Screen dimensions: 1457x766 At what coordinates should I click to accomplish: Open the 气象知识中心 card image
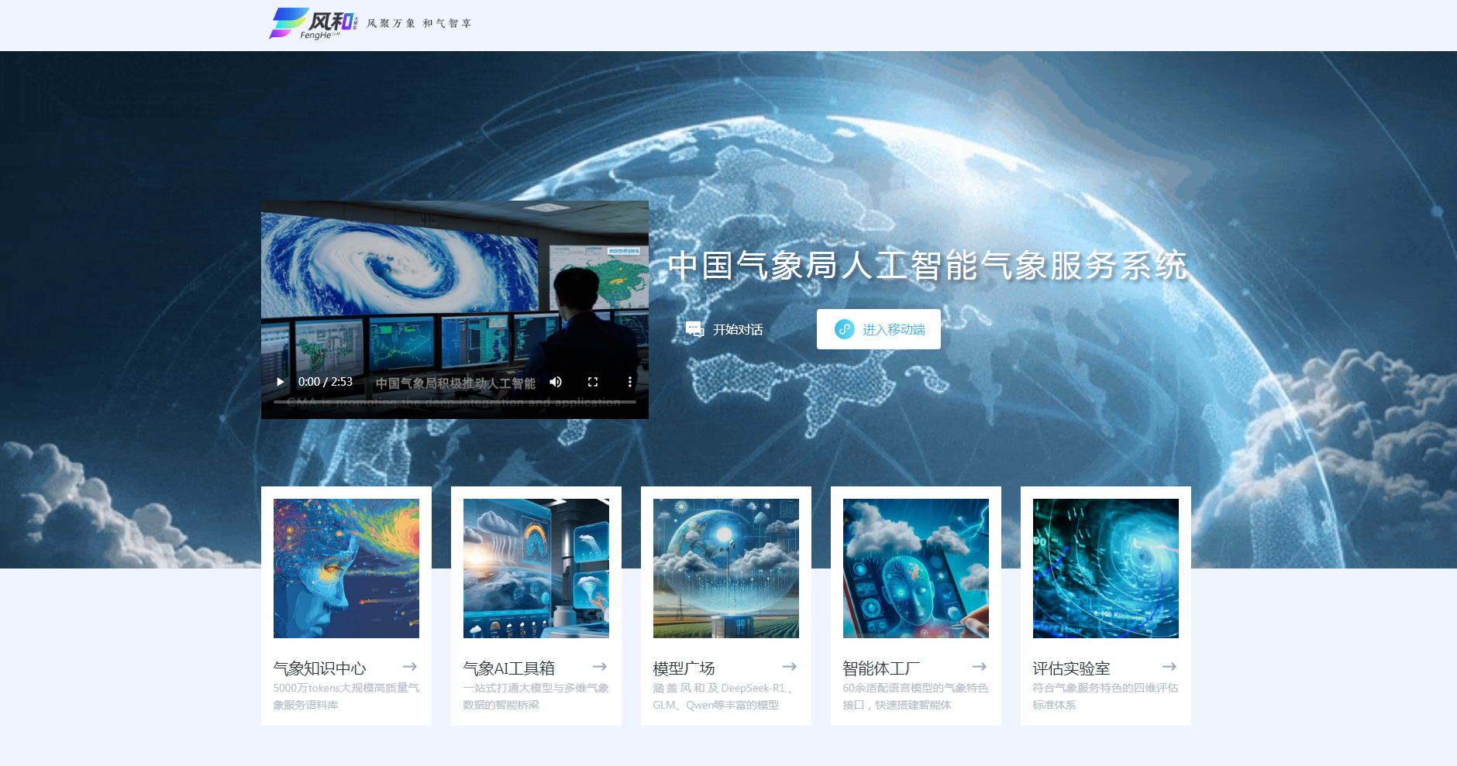tap(346, 568)
